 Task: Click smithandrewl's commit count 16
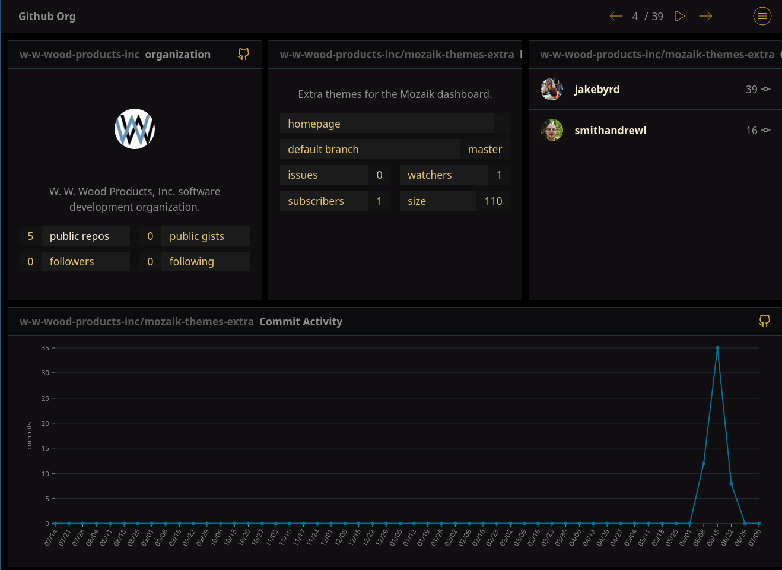[751, 130]
